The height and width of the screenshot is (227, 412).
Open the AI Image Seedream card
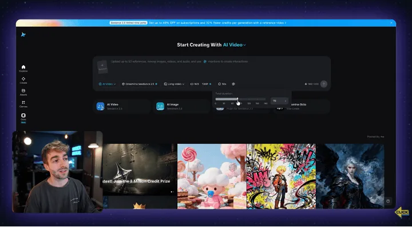(181, 106)
